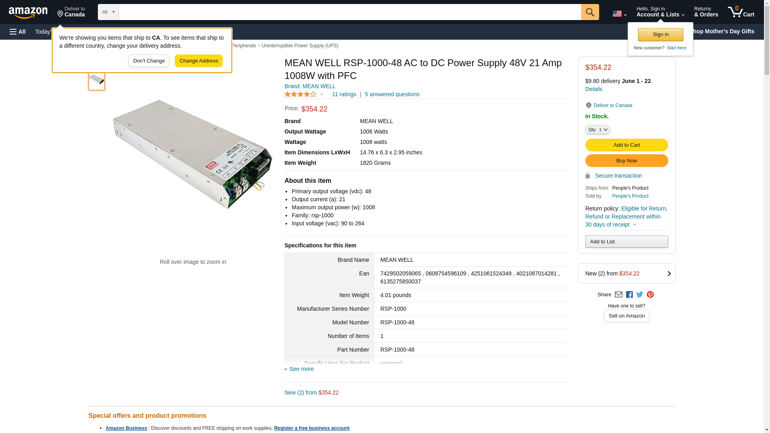
Task: Expand the star ratings popover arrow
Action: point(322,95)
